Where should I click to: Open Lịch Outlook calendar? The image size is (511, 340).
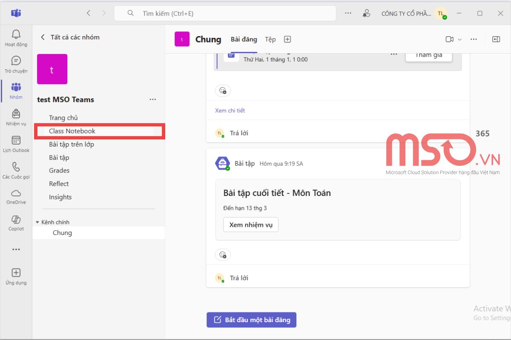click(x=16, y=144)
